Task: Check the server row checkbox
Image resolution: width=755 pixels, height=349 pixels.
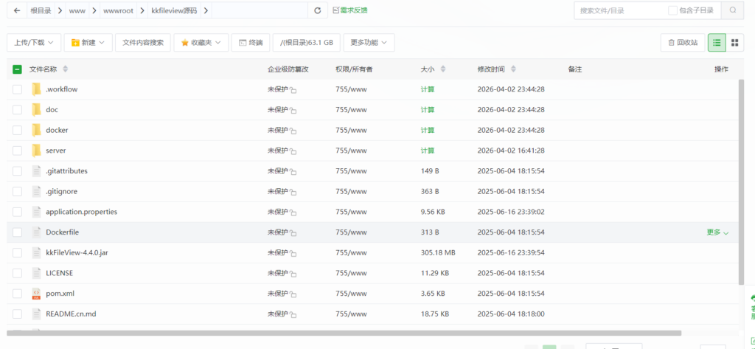Action: [17, 151]
